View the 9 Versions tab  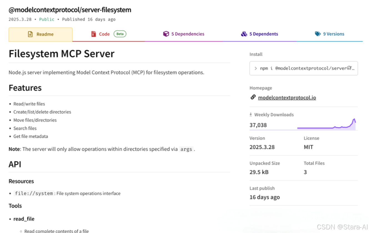(330, 34)
